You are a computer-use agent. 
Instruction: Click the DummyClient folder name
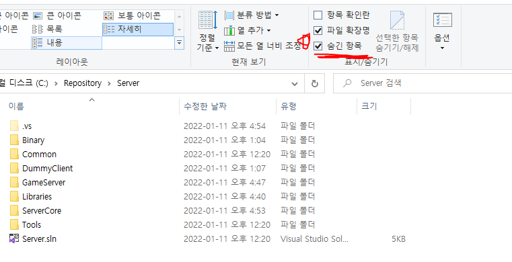pos(47,169)
